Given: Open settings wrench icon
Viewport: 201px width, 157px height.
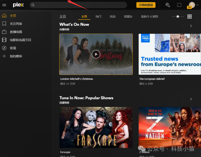Looking at the screenshot, I should point(168,5).
